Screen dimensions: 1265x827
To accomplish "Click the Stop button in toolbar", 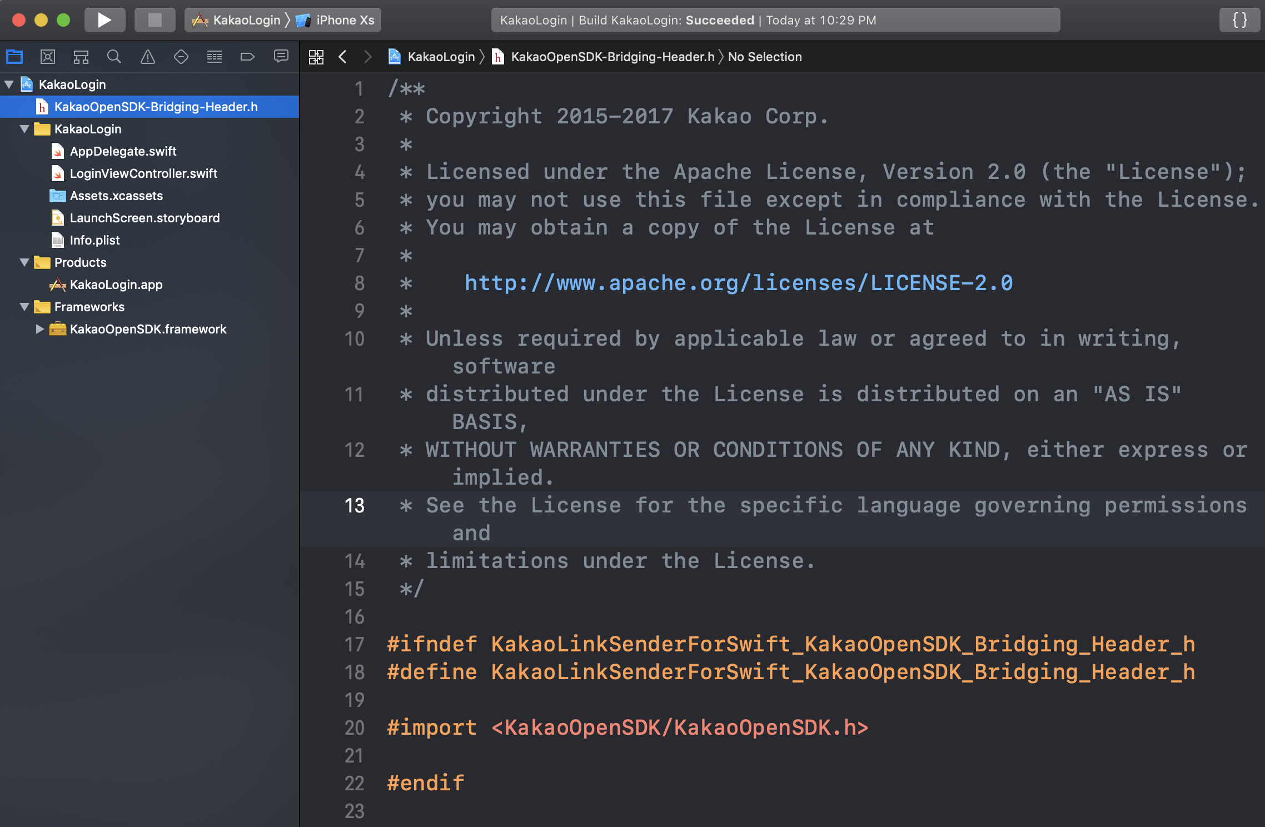I will coord(155,20).
